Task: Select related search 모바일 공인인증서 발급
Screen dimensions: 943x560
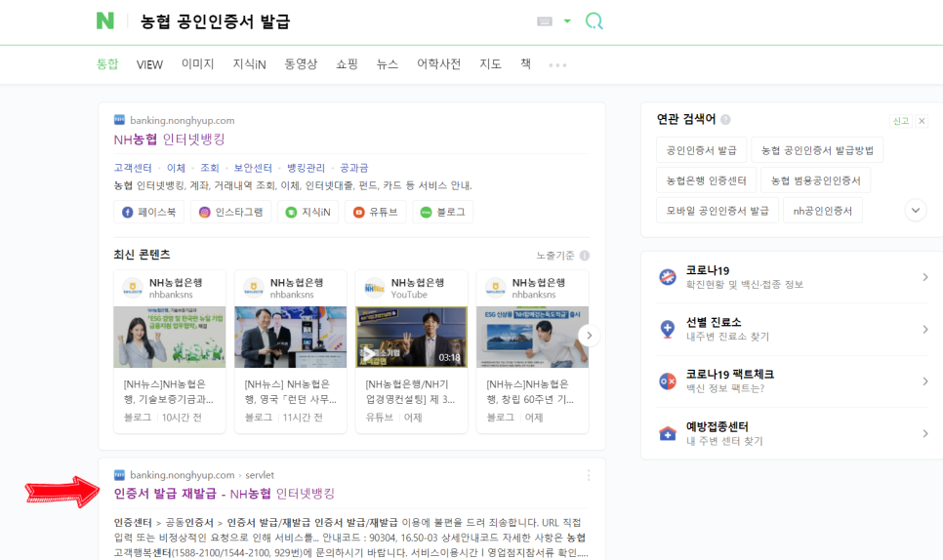Action: [x=717, y=211]
